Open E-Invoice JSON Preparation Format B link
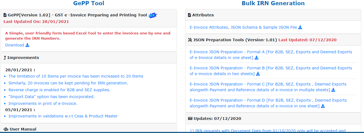 (271, 71)
